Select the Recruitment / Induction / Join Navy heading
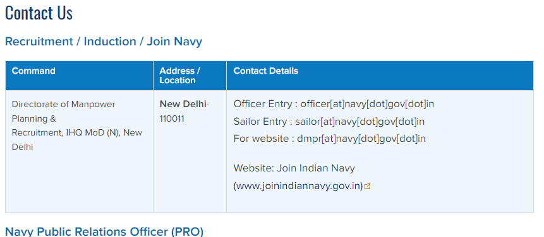Viewport: 544px width, 237px height. click(x=104, y=42)
